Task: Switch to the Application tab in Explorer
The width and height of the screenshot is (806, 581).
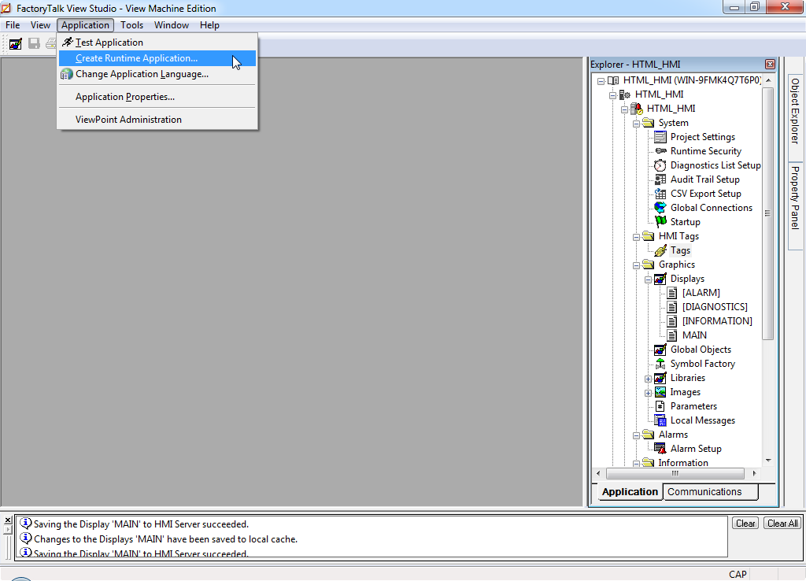Action: [630, 491]
